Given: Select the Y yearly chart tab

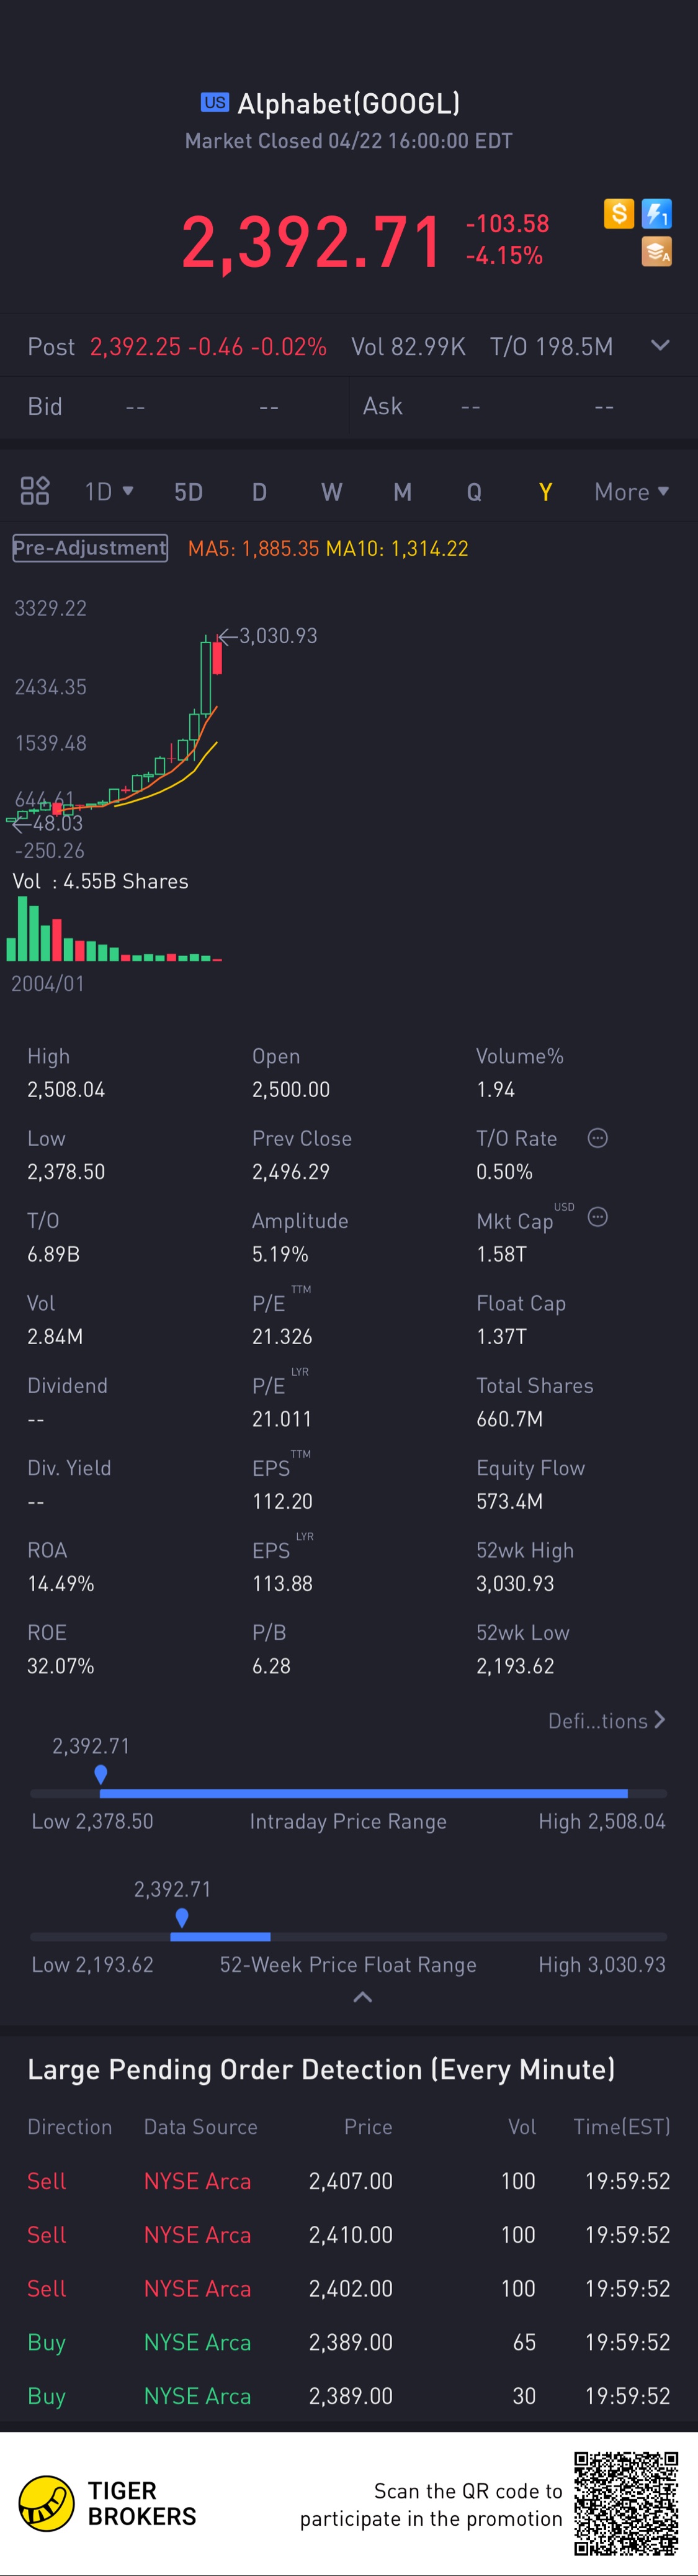Looking at the screenshot, I should [545, 492].
